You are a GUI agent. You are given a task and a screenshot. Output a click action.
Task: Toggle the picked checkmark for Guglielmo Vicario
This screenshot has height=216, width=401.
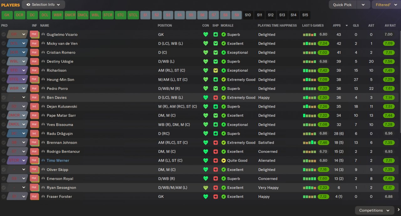[x=3, y=34]
